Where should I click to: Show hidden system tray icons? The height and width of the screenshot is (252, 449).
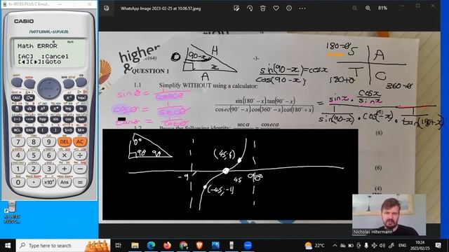pos(335,246)
